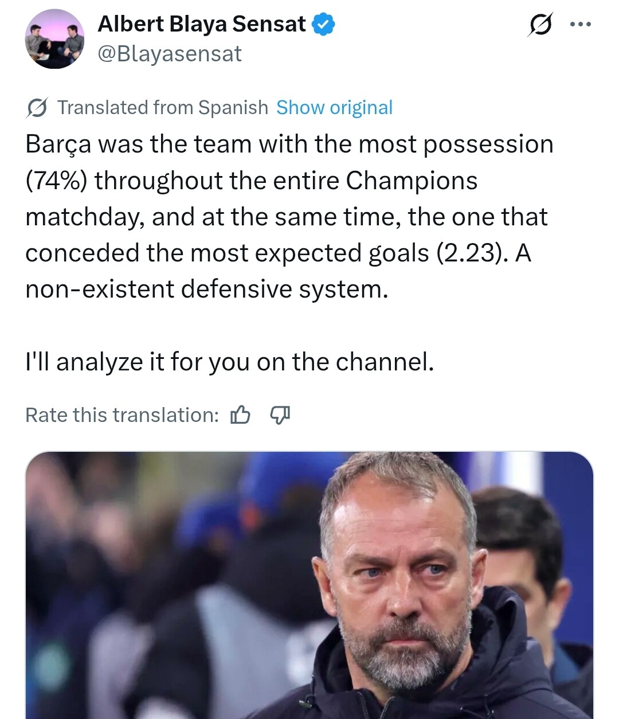Rate the translation with thumbs down
Viewport: 619px width, 719px height.
pos(280,415)
